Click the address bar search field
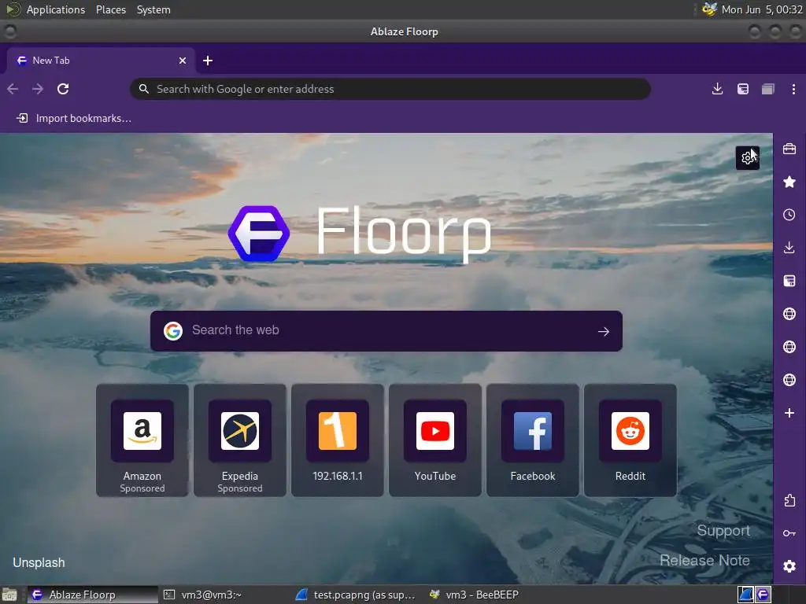 click(390, 89)
